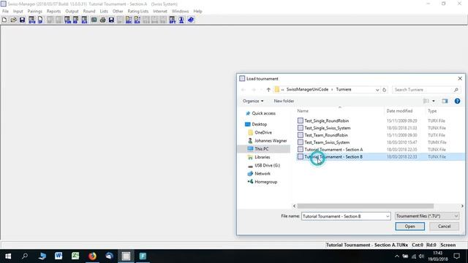Click New folder in the dialog
Screen dimensions: 468x263
(x=284, y=101)
